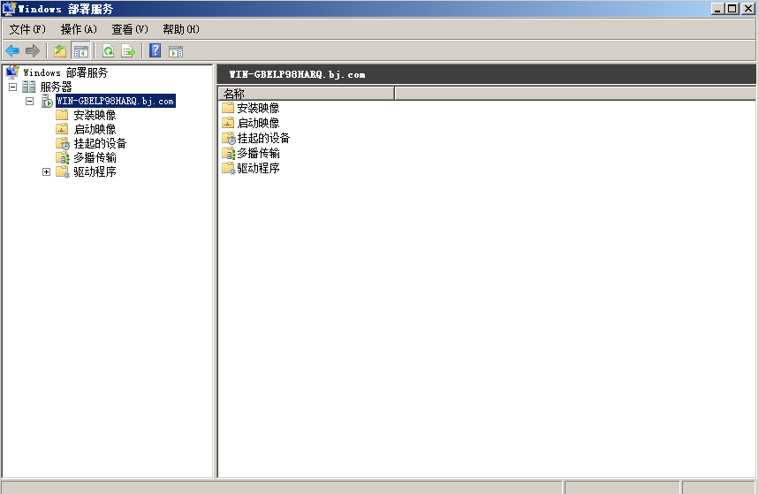Select 多播传输 text in the list pane
This screenshot has height=494, width=759.
(259, 153)
